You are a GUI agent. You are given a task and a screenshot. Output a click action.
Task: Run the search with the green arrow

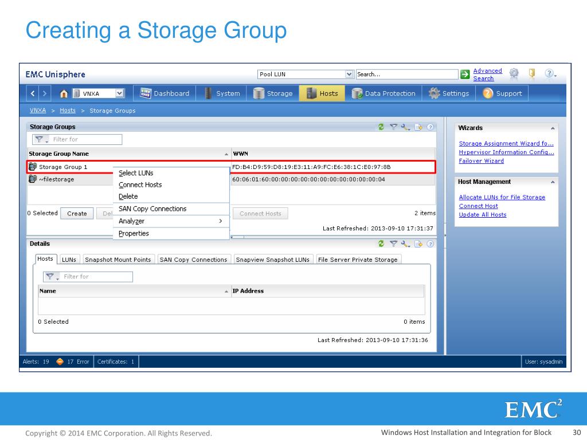tap(464, 74)
